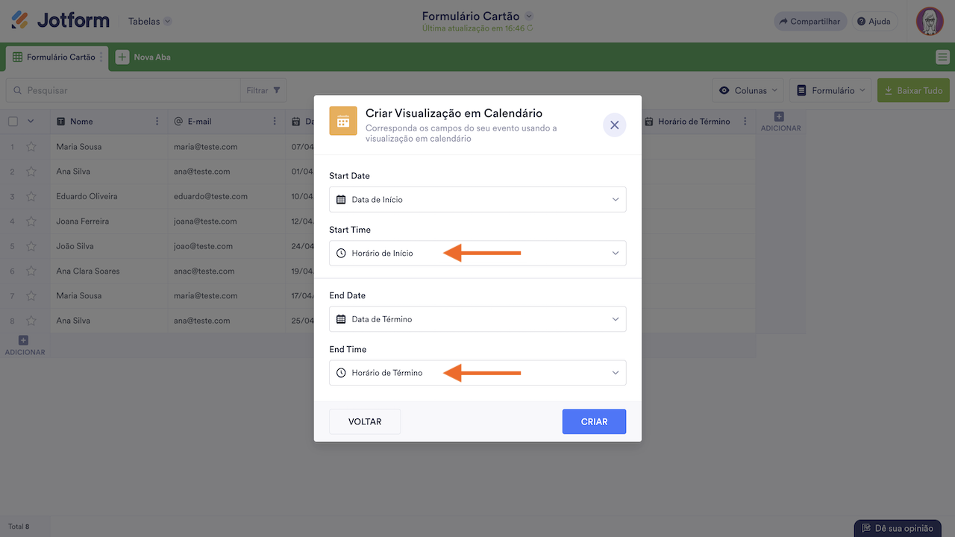Image resolution: width=955 pixels, height=537 pixels.
Task: Click the Dê sua opinião feedback button
Action: [897, 528]
